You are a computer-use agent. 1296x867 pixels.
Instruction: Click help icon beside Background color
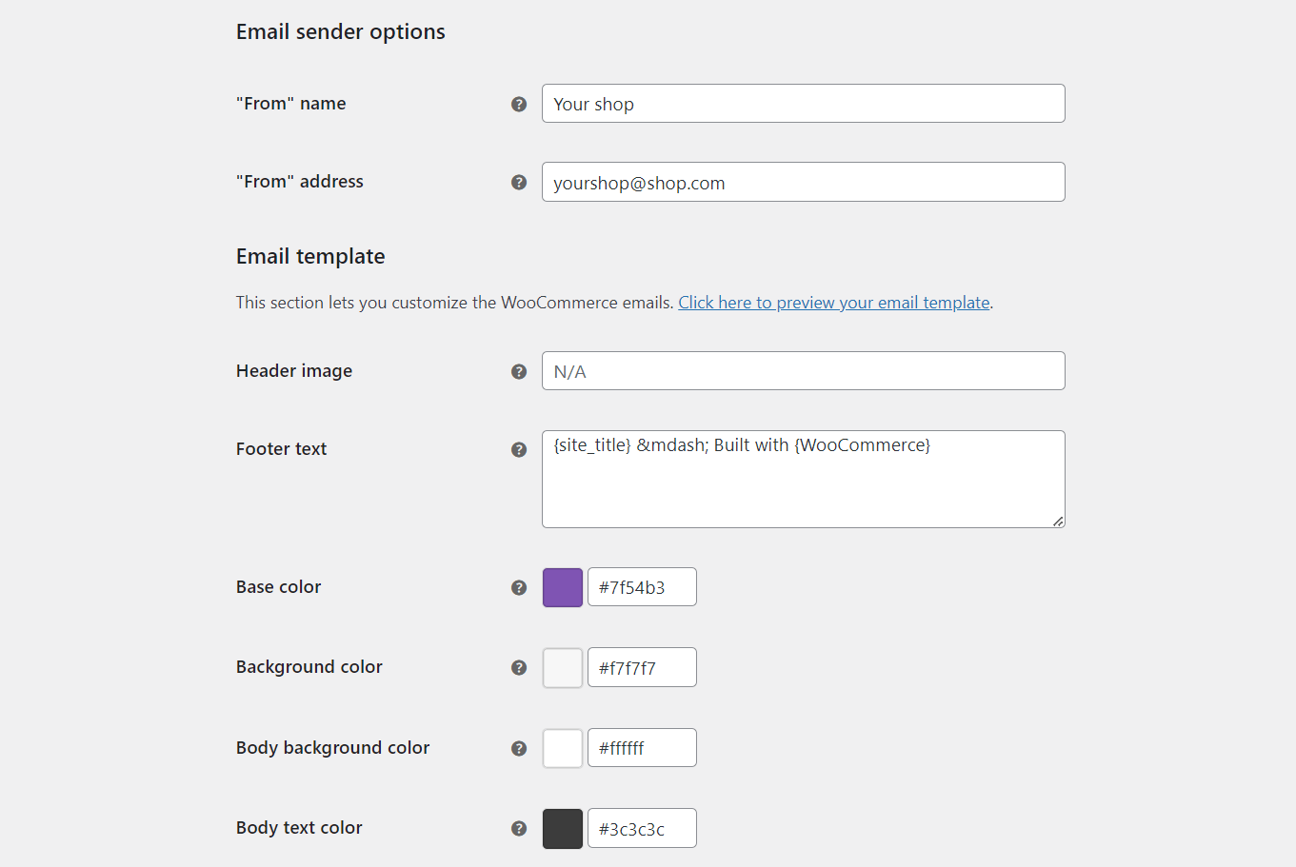[x=519, y=667]
